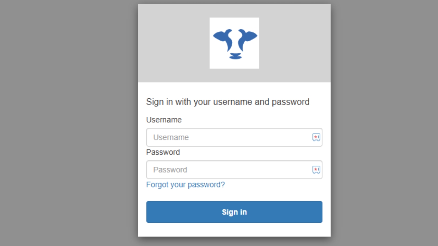Click password manager icon in Password field
438x246 pixels.
316,170
